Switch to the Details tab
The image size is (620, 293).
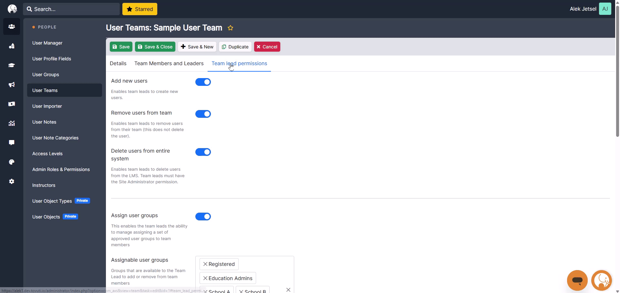[x=118, y=64]
